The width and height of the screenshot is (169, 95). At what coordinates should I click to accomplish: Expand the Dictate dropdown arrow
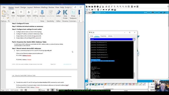[x=42, y=18]
